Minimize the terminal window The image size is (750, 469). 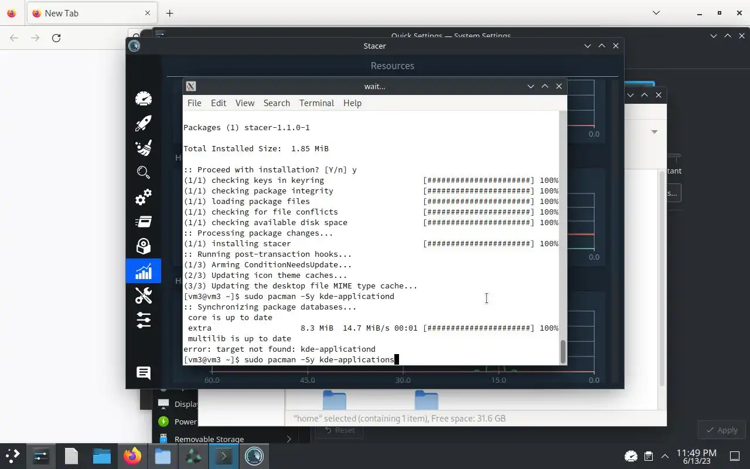coord(530,86)
